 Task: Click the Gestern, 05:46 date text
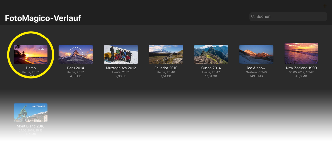[x=256, y=72]
